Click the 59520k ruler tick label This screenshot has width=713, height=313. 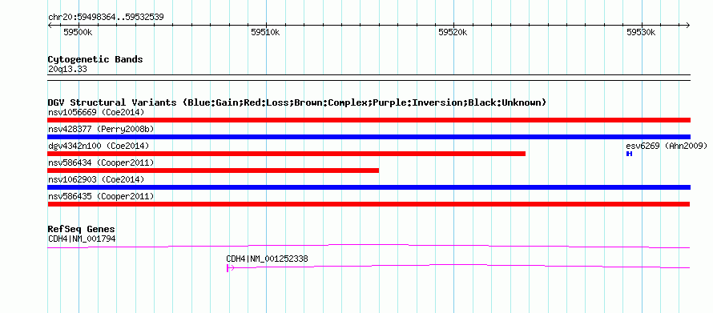pyautogui.click(x=453, y=32)
